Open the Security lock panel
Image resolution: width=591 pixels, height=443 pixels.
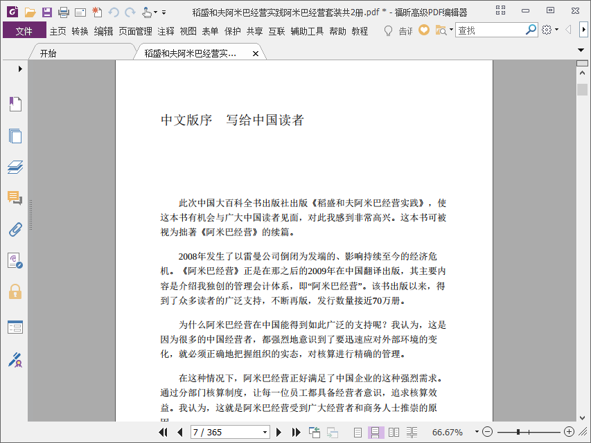[x=15, y=291]
